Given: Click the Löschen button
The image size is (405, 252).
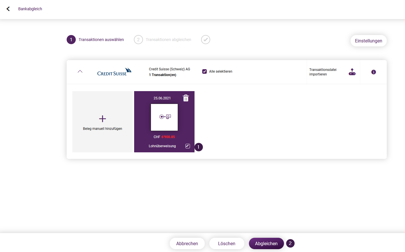Looking at the screenshot, I should 227,243.
